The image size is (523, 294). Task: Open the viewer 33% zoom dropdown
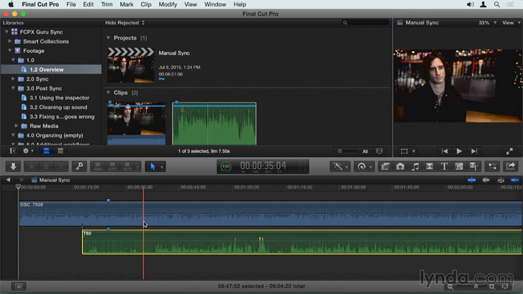[487, 23]
